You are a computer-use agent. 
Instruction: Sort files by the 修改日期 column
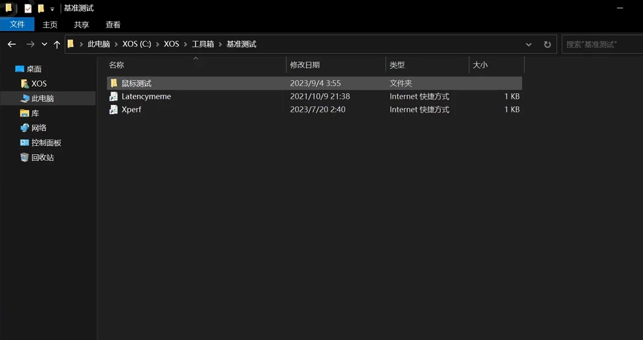305,65
